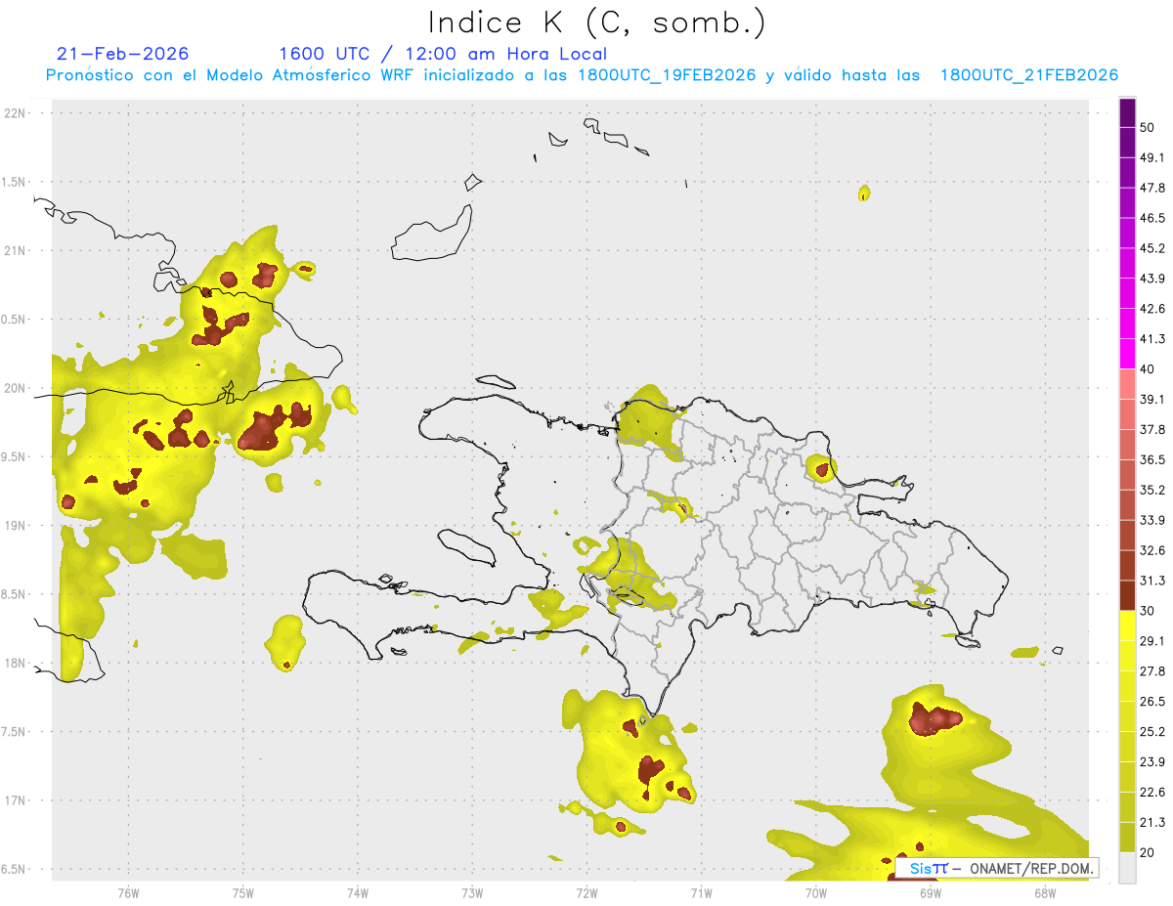Click colorbar value "23.9"

click(1152, 762)
